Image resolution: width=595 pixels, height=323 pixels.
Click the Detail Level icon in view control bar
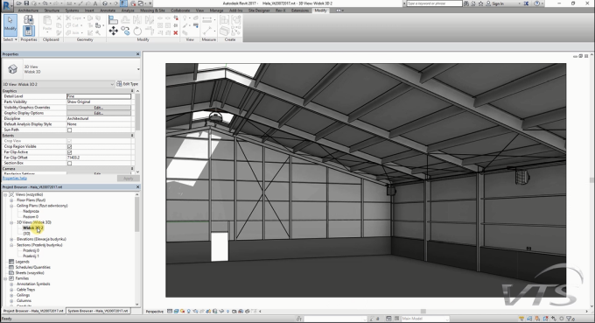(170, 312)
